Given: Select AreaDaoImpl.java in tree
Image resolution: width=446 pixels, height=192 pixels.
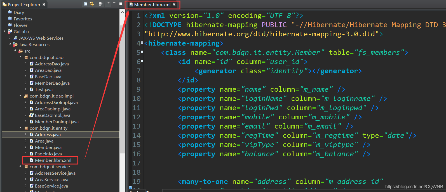Looking at the screenshot, I should 53,109.
